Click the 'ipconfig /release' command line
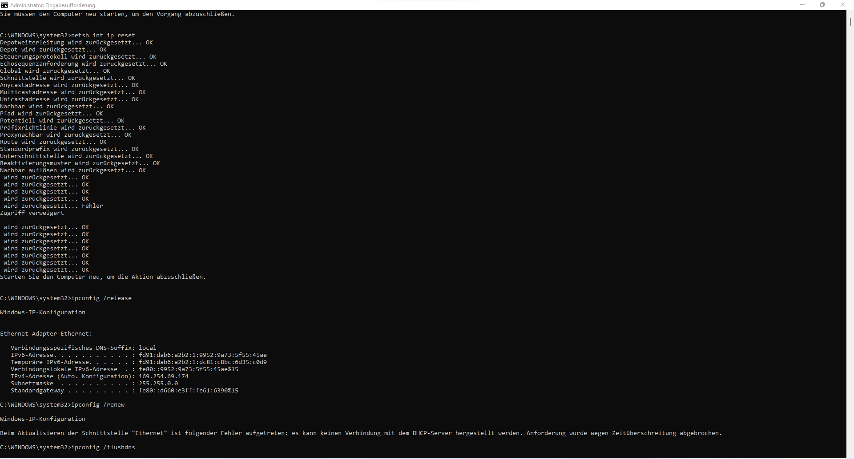Screen dimensions: 854x459 (102, 298)
